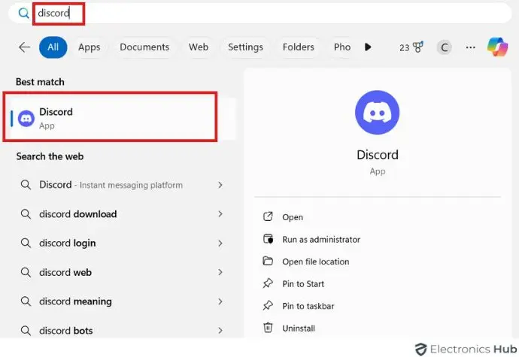Screen dimensions: 519x357
Task: Go back with the left arrow
Action: (25, 47)
